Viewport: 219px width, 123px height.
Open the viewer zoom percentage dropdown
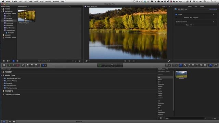click(x=165, y=6)
